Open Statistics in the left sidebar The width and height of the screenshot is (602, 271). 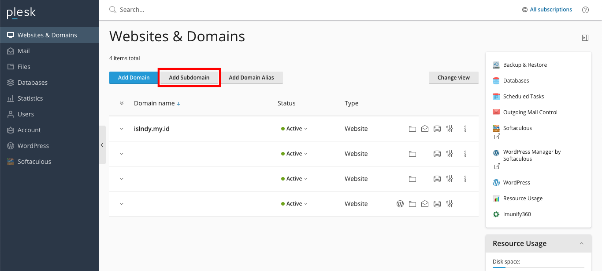[30, 98]
